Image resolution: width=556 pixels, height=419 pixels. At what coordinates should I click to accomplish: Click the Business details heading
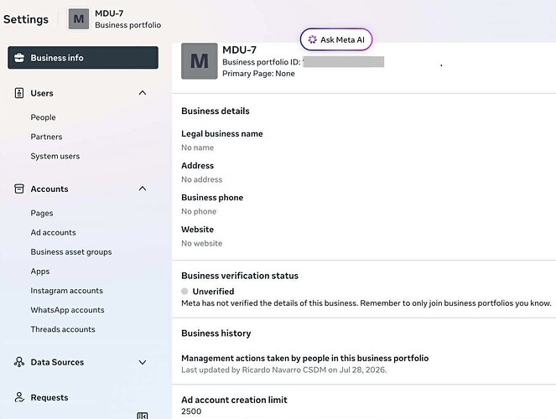coord(216,111)
